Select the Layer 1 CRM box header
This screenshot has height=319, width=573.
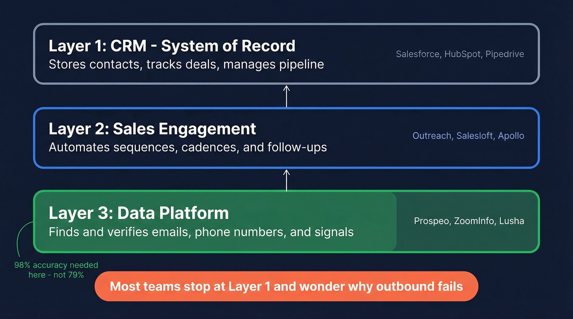(172, 46)
